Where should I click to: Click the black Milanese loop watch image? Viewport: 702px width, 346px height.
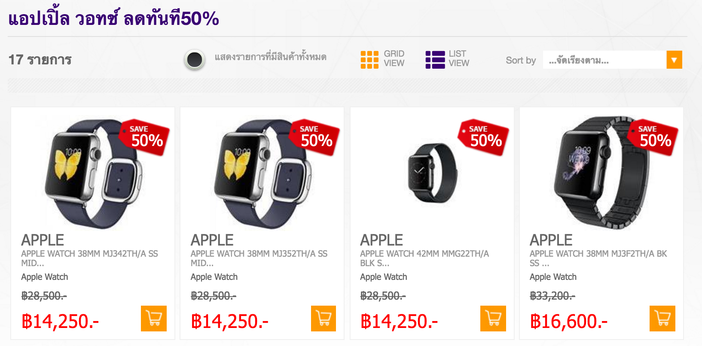click(x=432, y=173)
